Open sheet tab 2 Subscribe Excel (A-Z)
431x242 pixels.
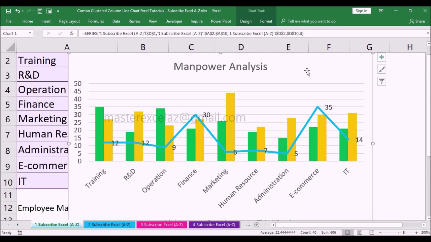coord(109,225)
